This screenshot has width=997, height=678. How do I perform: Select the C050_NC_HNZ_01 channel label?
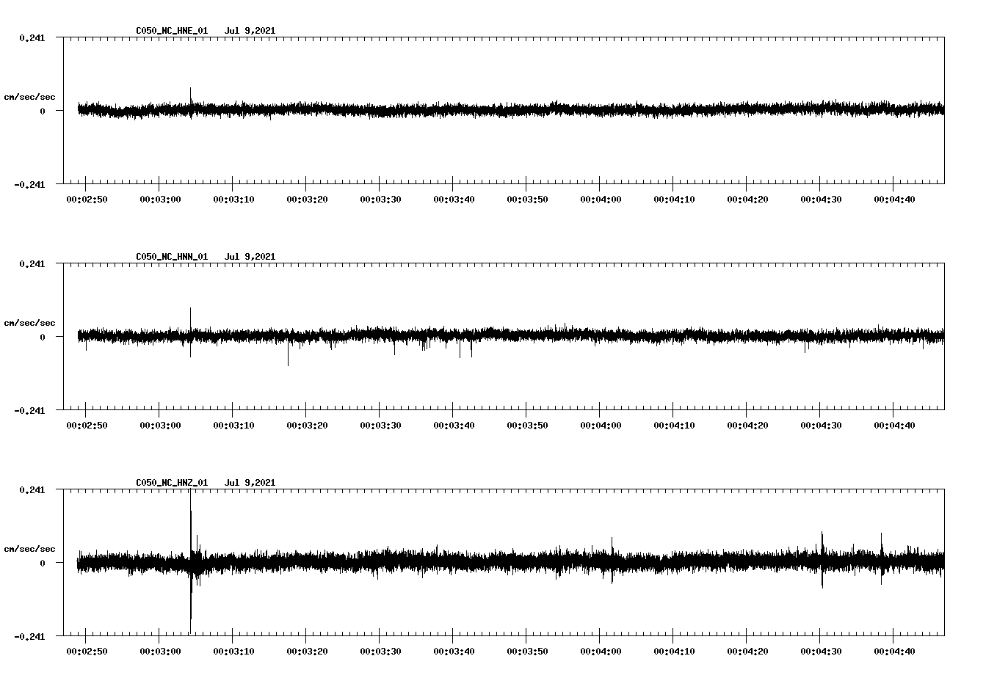point(170,483)
